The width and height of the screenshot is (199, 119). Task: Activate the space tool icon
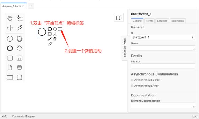(10, 28)
